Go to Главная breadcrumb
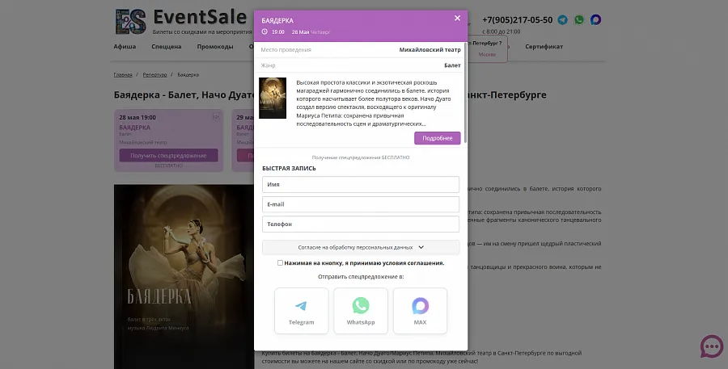The width and height of the screenshot is (728, 369). [123, 74]
